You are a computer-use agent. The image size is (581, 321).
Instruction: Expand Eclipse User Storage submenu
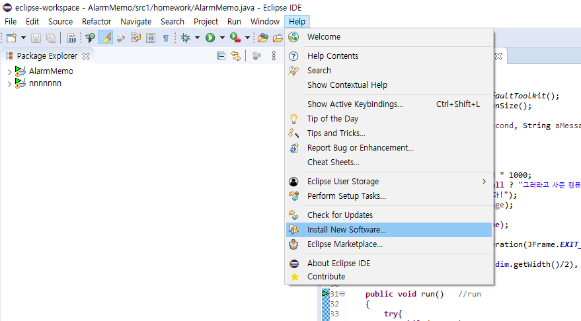coord(389,182)
